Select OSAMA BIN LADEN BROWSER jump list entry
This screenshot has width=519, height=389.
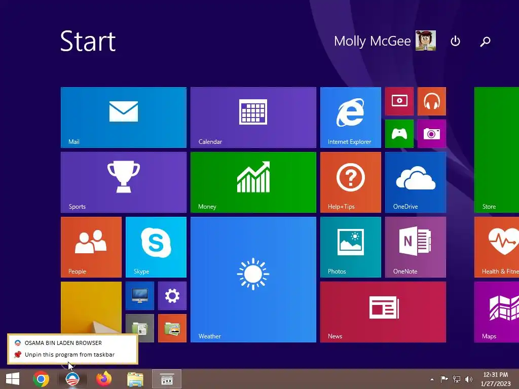pos(72,343)
